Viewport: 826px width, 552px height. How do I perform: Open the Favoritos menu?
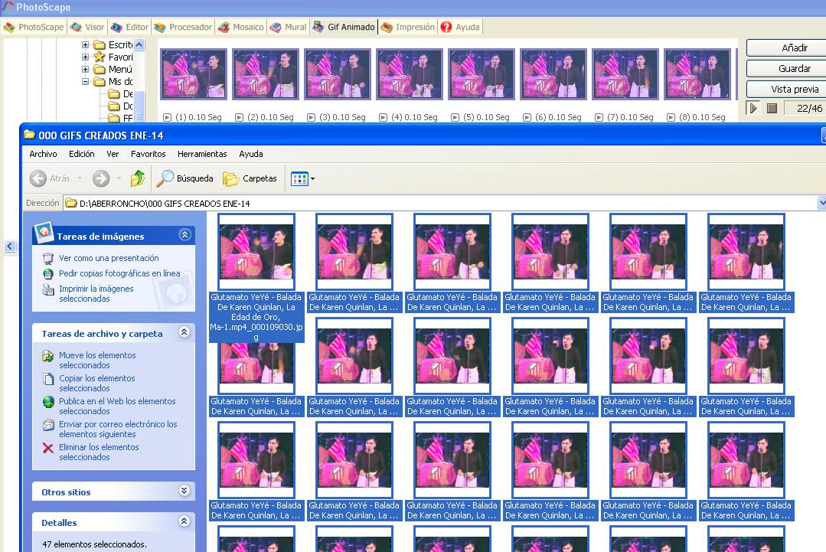pyautogui.click(x=148, y=154)
